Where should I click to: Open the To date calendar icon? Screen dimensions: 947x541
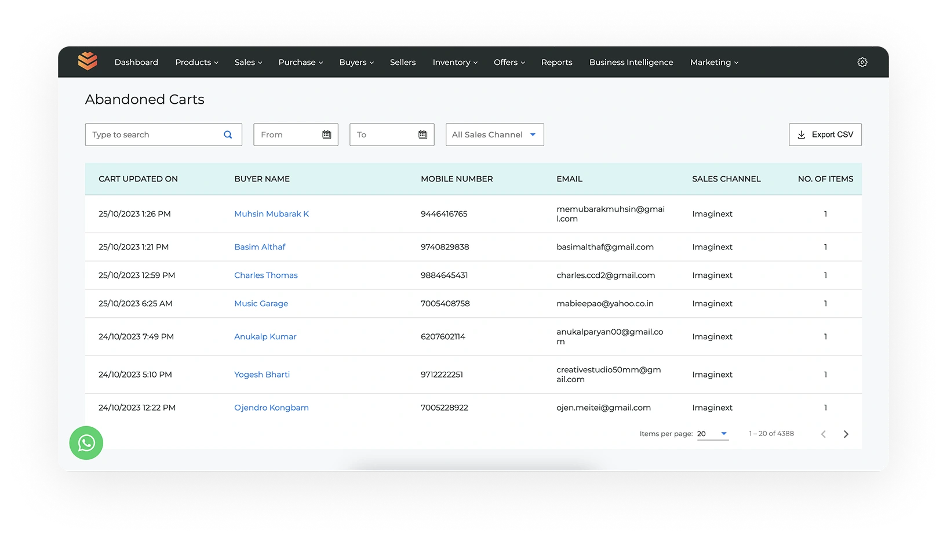pos(423,135)
